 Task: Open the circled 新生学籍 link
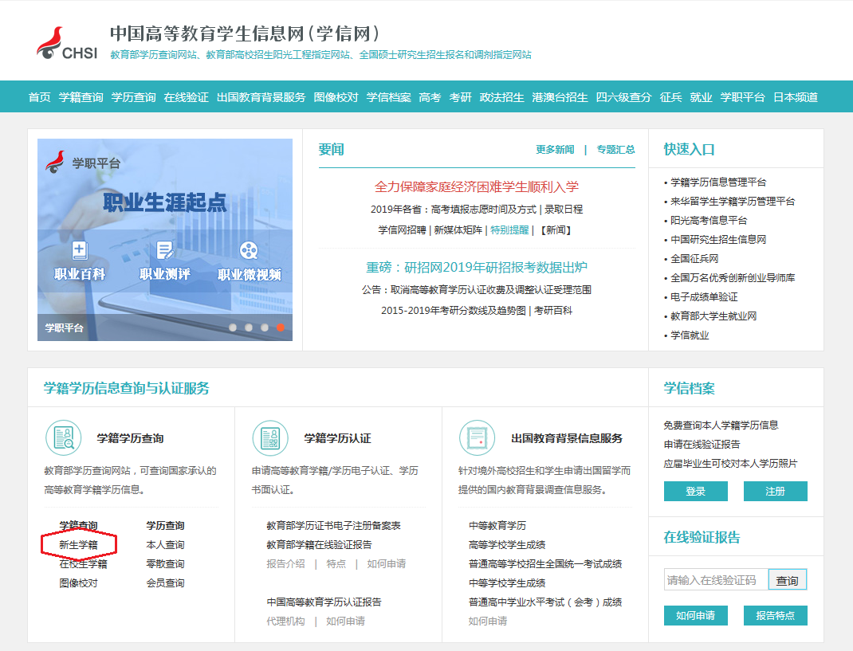(x=78, y=545)
